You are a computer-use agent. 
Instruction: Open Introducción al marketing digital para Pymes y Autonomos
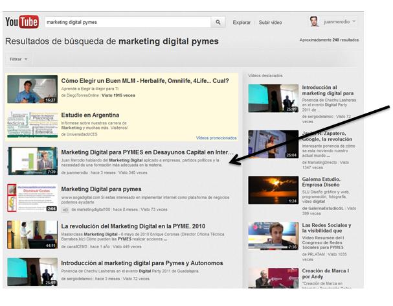click(142, 263)
